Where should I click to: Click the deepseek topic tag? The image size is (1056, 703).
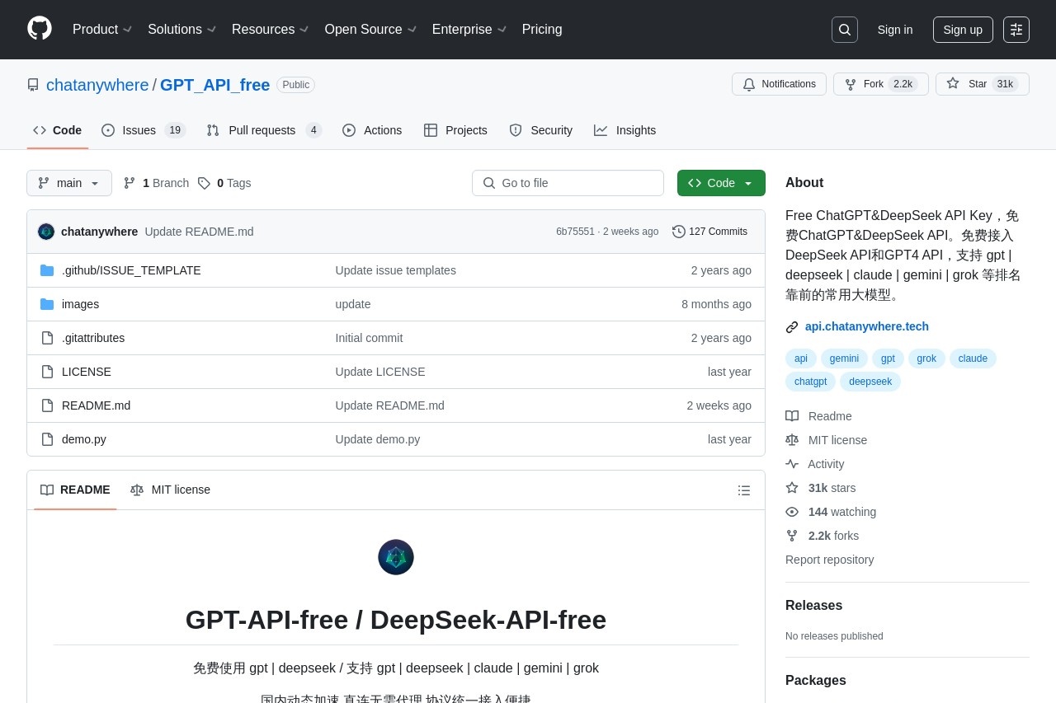point(870,382)
